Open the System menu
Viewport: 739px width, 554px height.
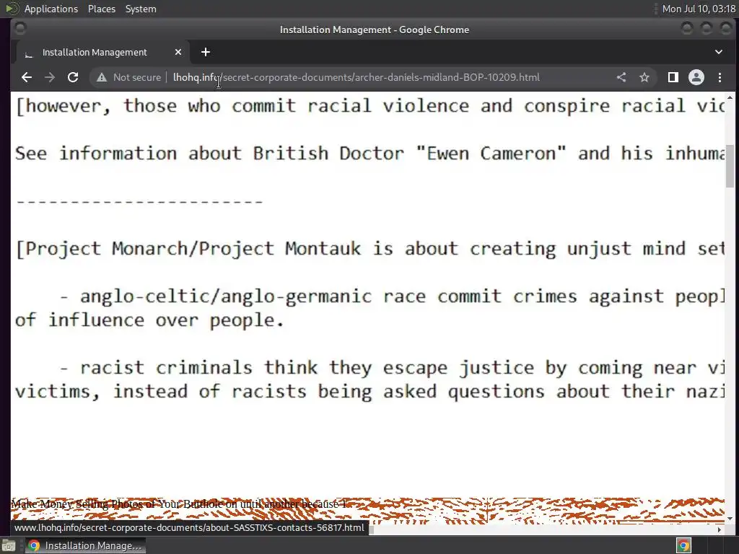pos(141,9)
